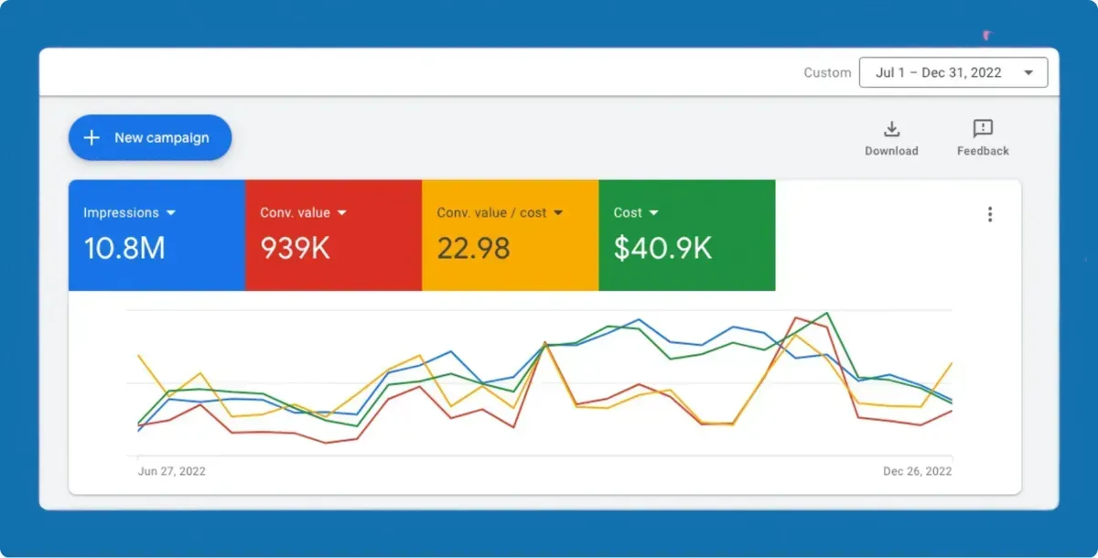Viewport: 1098px width, 558px height.
Task: Click the date range caret arrow
Action: [x=1029, y=73]
